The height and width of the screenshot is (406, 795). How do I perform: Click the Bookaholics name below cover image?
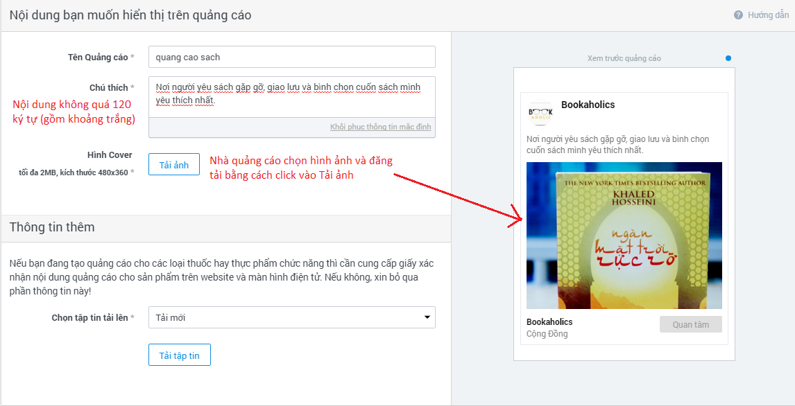coord(549,322)
